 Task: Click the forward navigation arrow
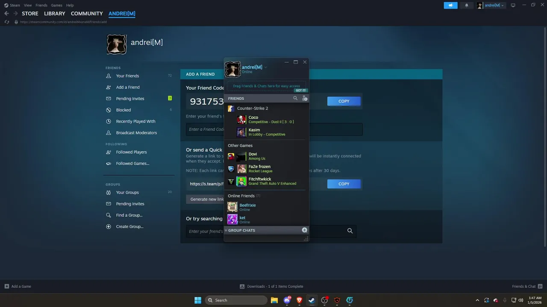[15, 14]
